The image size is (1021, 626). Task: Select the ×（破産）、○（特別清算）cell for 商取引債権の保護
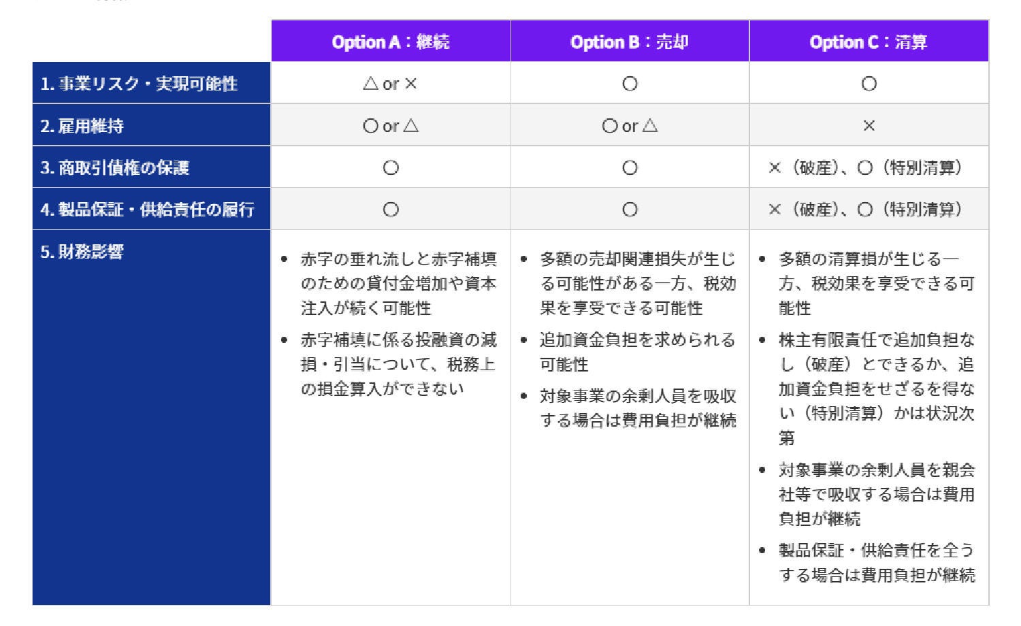(869, 167)
